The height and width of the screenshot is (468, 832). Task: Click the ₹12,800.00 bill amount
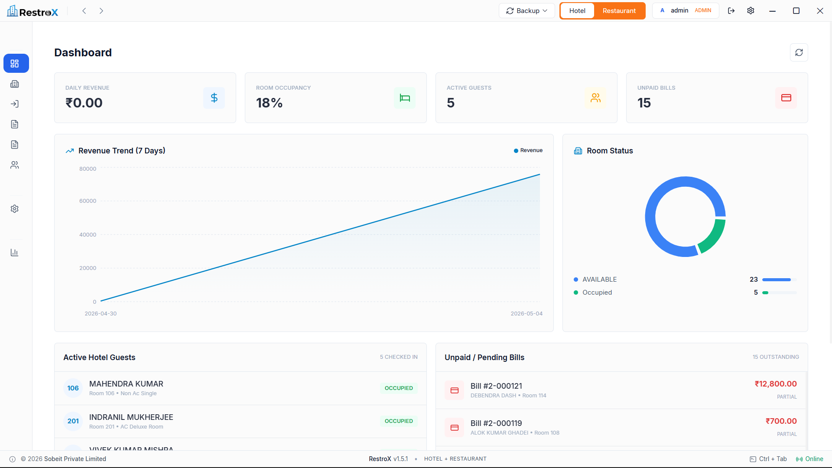pyautogui.click(x=776, y=384)
